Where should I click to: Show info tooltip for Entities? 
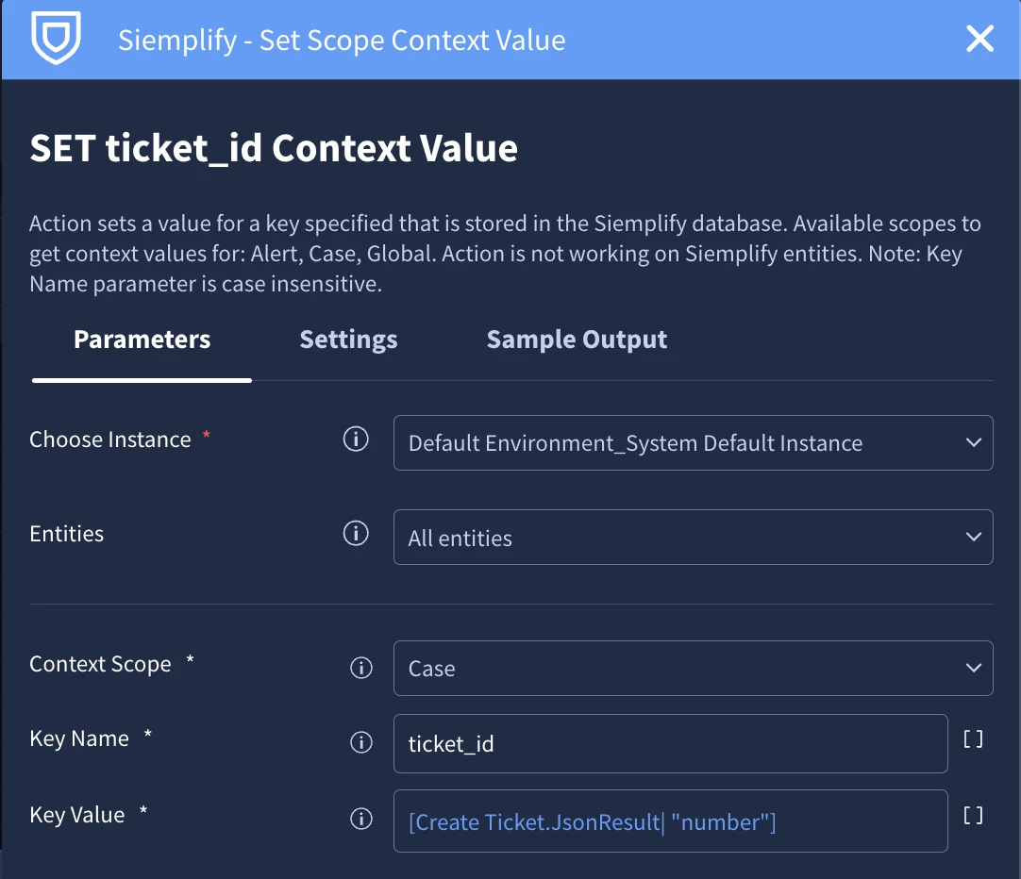click(x=356, y=534)
